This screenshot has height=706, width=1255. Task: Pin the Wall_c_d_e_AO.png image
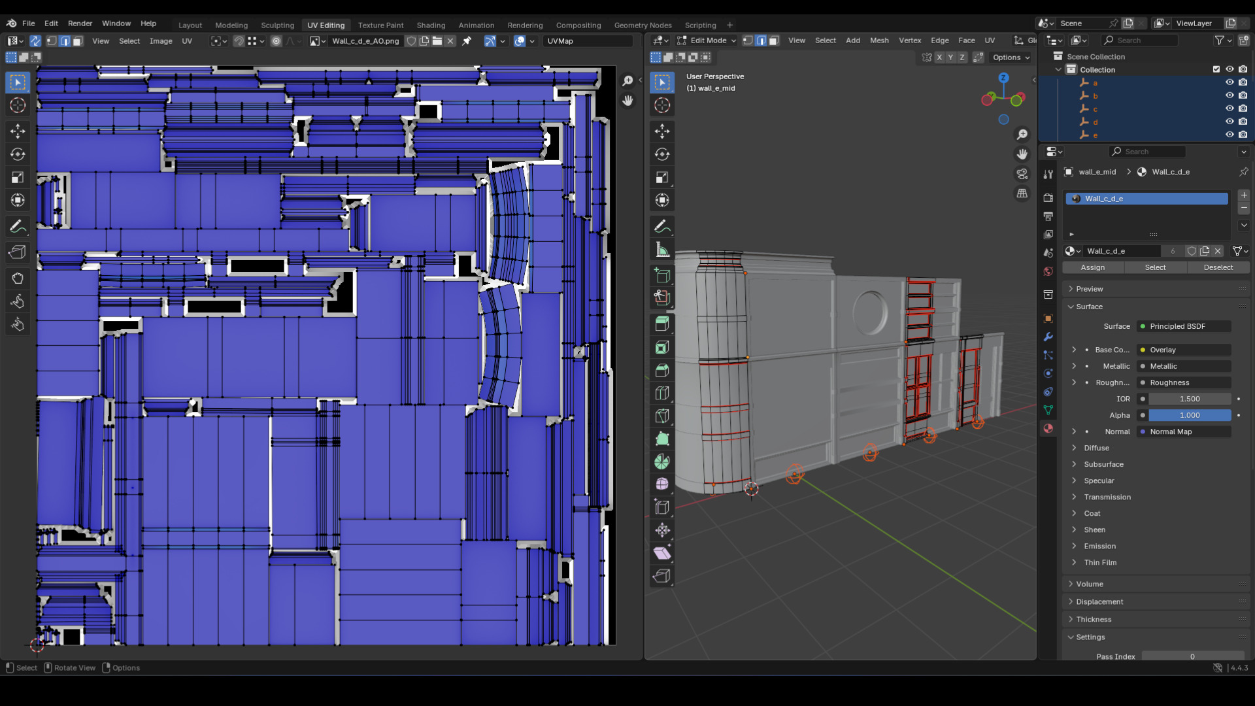click(467, 41)
